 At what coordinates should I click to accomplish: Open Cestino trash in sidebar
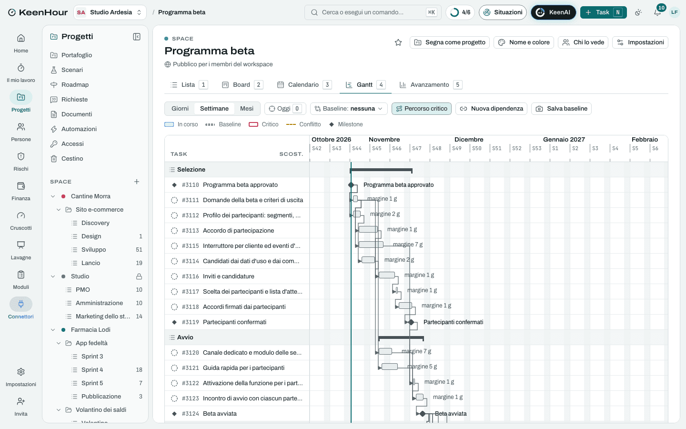pos(95,159)
